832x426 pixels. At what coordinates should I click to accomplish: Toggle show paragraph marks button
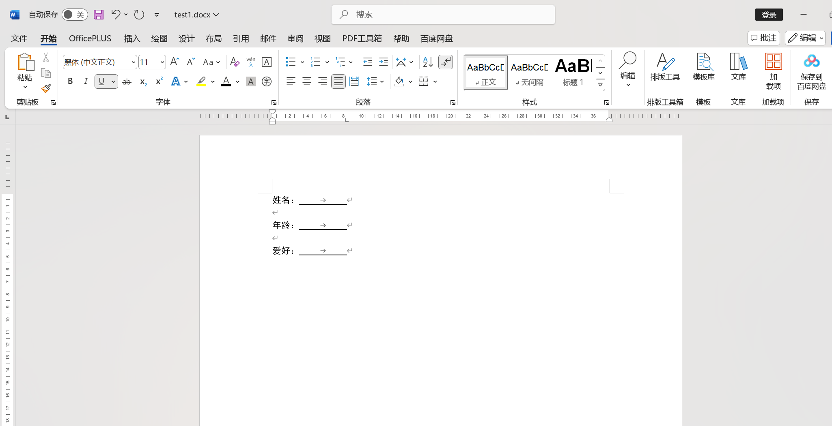446,62
